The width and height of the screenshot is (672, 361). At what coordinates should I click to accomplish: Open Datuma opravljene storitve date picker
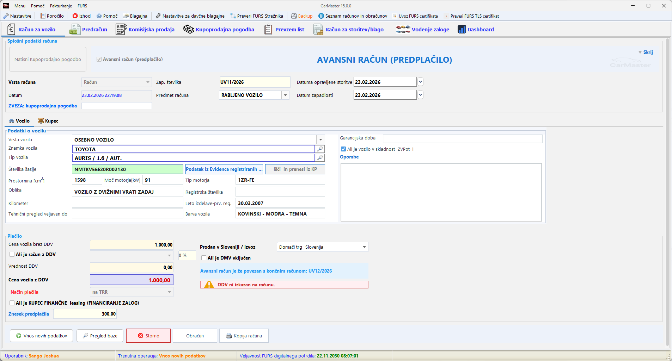pos(420,82)
